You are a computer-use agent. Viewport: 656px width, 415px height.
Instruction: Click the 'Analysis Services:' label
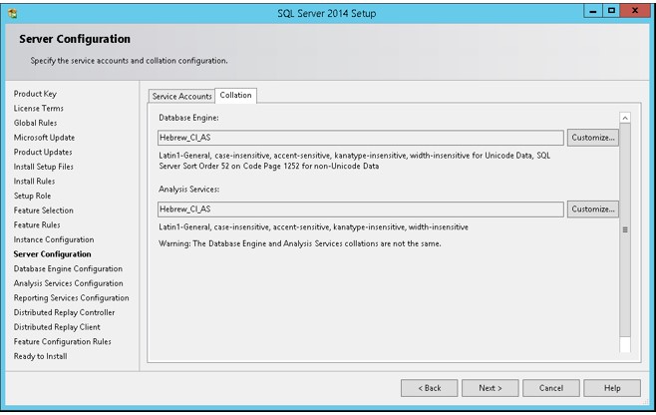point(189,190)
